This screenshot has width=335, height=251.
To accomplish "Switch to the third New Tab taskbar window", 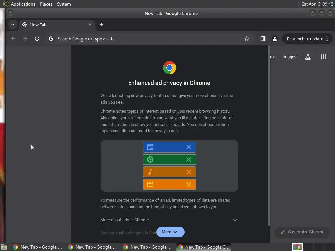I will [x=148, y=247].
